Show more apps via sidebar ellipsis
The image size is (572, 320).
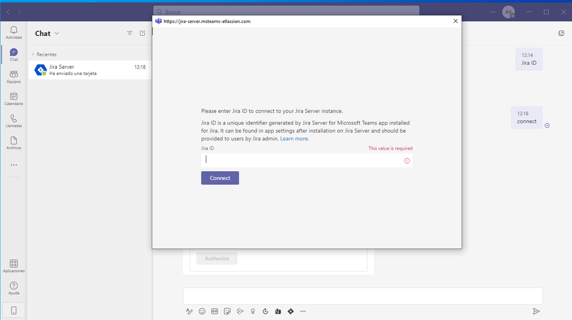point(14,165)
